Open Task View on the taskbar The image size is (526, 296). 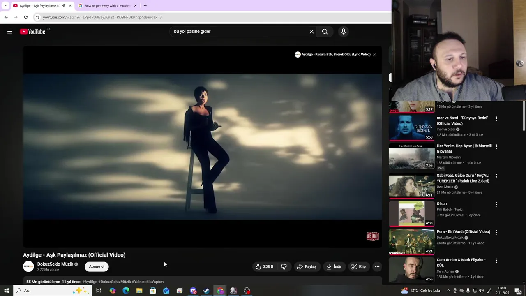pos(99,291)
